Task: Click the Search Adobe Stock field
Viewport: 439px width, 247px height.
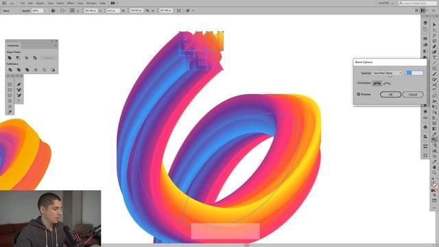Action: 418,3
